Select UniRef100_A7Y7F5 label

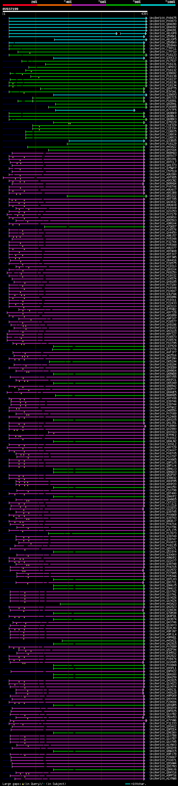click(163, 110)
